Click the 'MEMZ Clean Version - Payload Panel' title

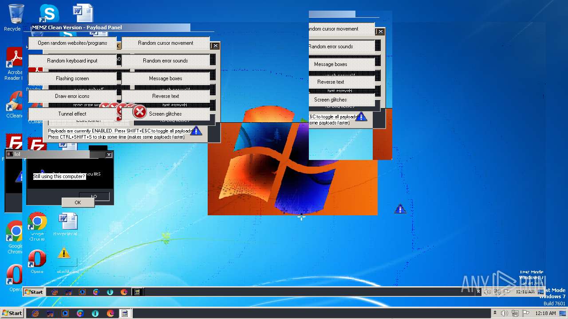[77, 27]
